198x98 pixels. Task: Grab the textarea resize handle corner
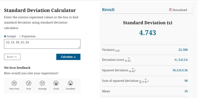(79, 47)
